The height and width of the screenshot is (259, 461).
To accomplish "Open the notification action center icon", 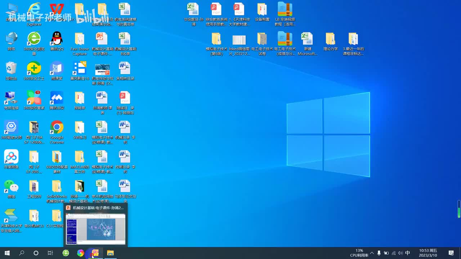I will tap(451, 253).
